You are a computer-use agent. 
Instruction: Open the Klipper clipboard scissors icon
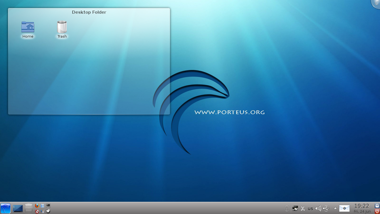(303, 208)
